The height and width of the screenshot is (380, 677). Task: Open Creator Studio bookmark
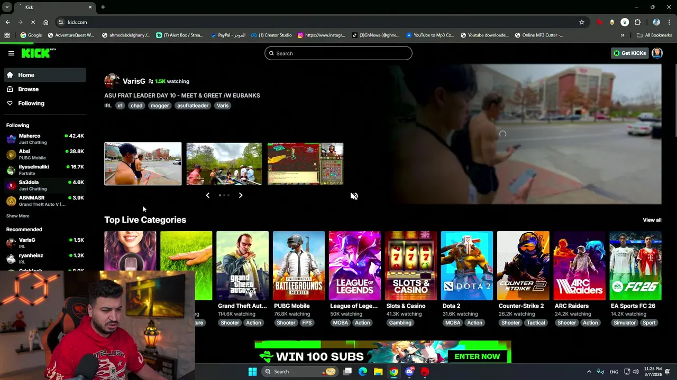point(271,35)
